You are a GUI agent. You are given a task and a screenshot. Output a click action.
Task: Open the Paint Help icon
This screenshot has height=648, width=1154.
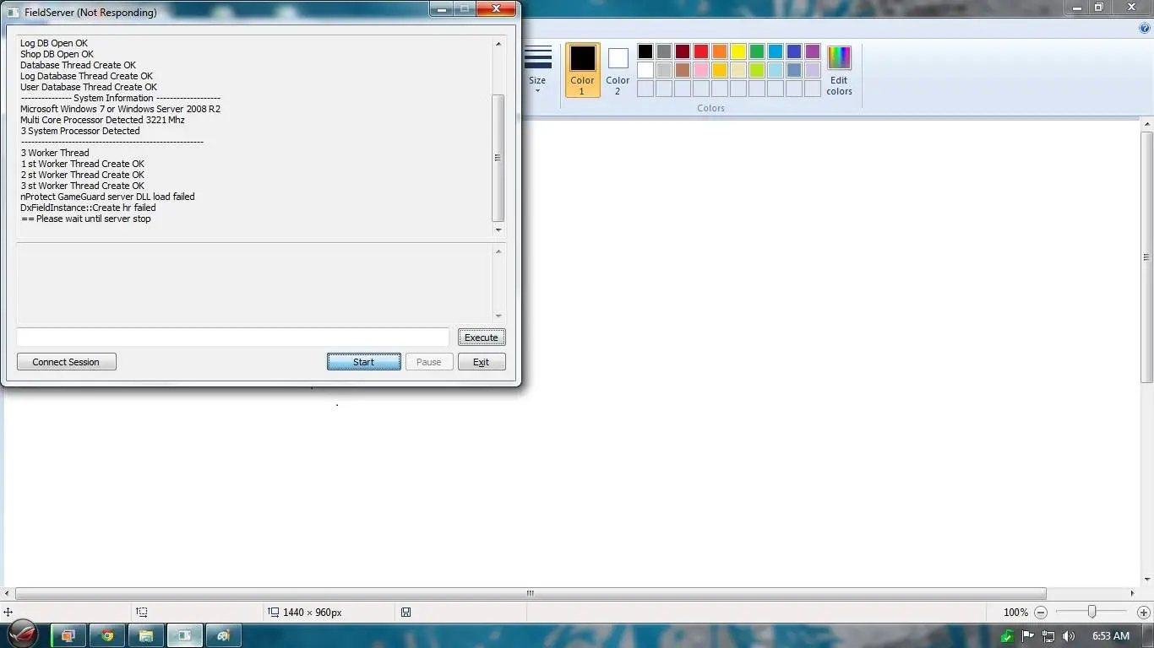pyautogui.click(x=1145, y=28)
